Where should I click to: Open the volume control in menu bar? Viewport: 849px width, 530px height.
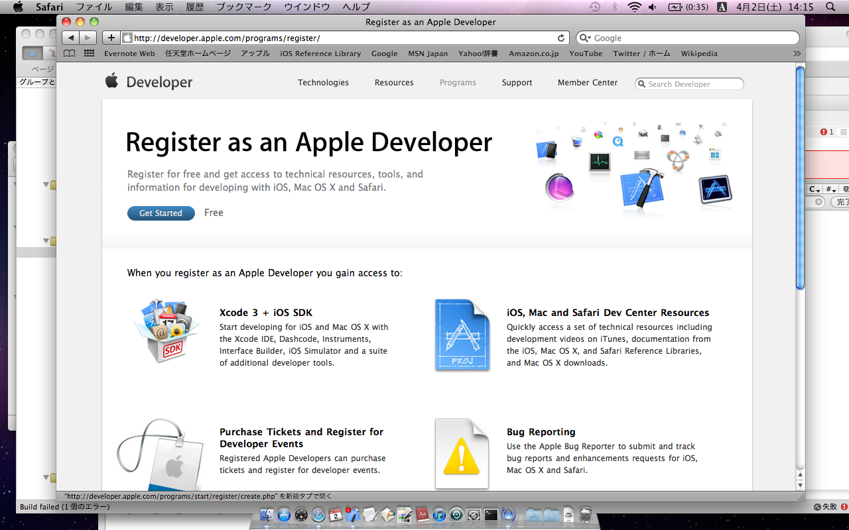click(653, 7)
